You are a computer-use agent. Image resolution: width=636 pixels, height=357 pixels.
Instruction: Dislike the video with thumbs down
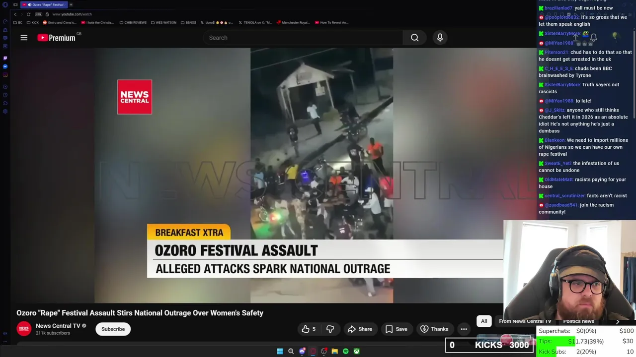(x=330, y=329)
